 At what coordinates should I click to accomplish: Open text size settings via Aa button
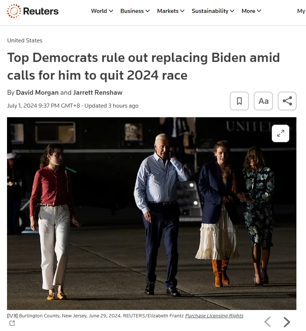tap(263, 101)
